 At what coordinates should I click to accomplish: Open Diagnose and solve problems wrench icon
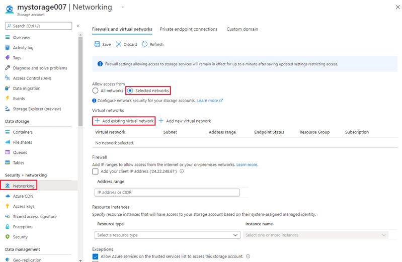[8, 68]
